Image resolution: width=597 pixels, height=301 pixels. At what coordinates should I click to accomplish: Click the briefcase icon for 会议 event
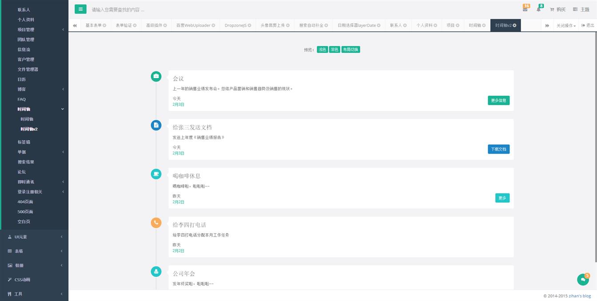pos(156,76)
